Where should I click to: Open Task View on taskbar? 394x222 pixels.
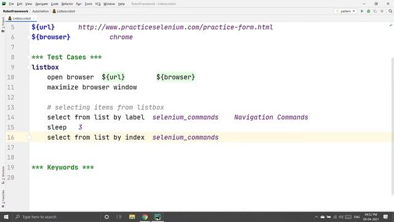[119, 216]
